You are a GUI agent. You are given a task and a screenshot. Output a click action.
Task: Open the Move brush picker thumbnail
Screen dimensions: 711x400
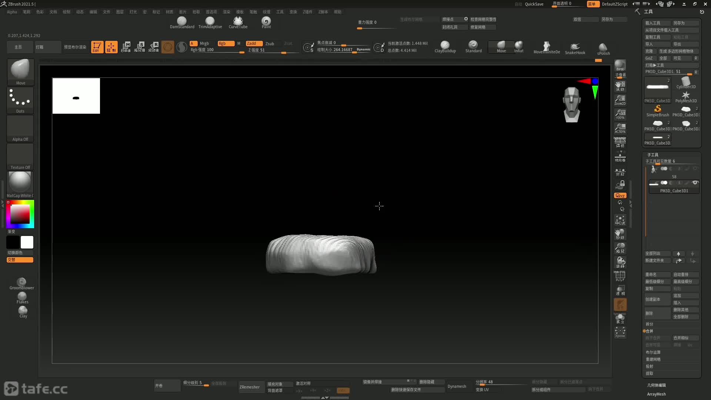[x=20, y=72]
